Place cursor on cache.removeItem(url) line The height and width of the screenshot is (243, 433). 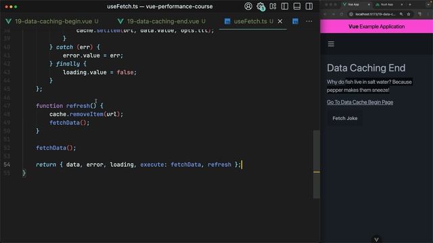click(x=86, y=114)
